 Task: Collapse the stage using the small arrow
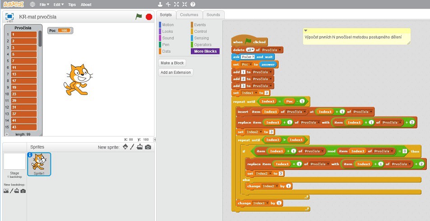[x=155, y=140]
